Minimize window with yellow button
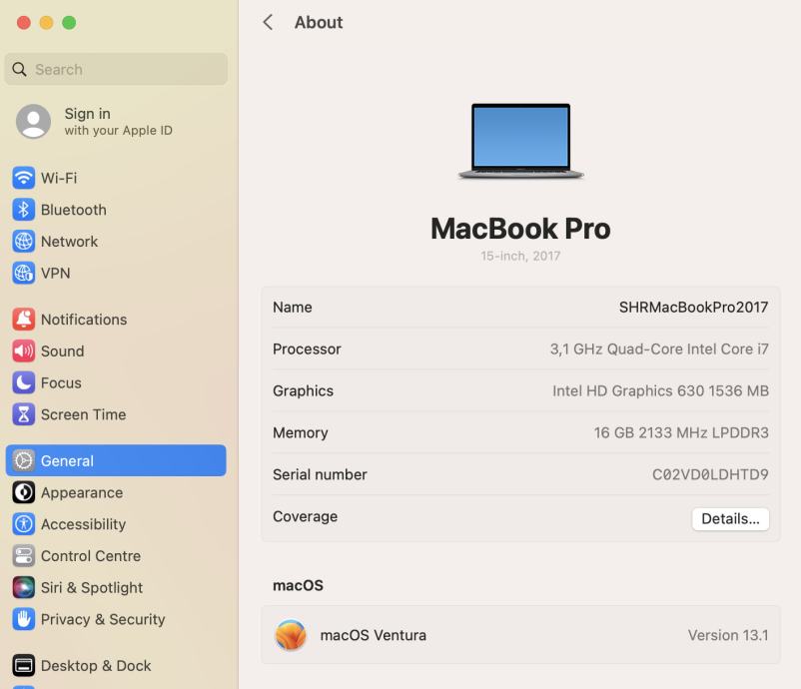 (47, 23)
